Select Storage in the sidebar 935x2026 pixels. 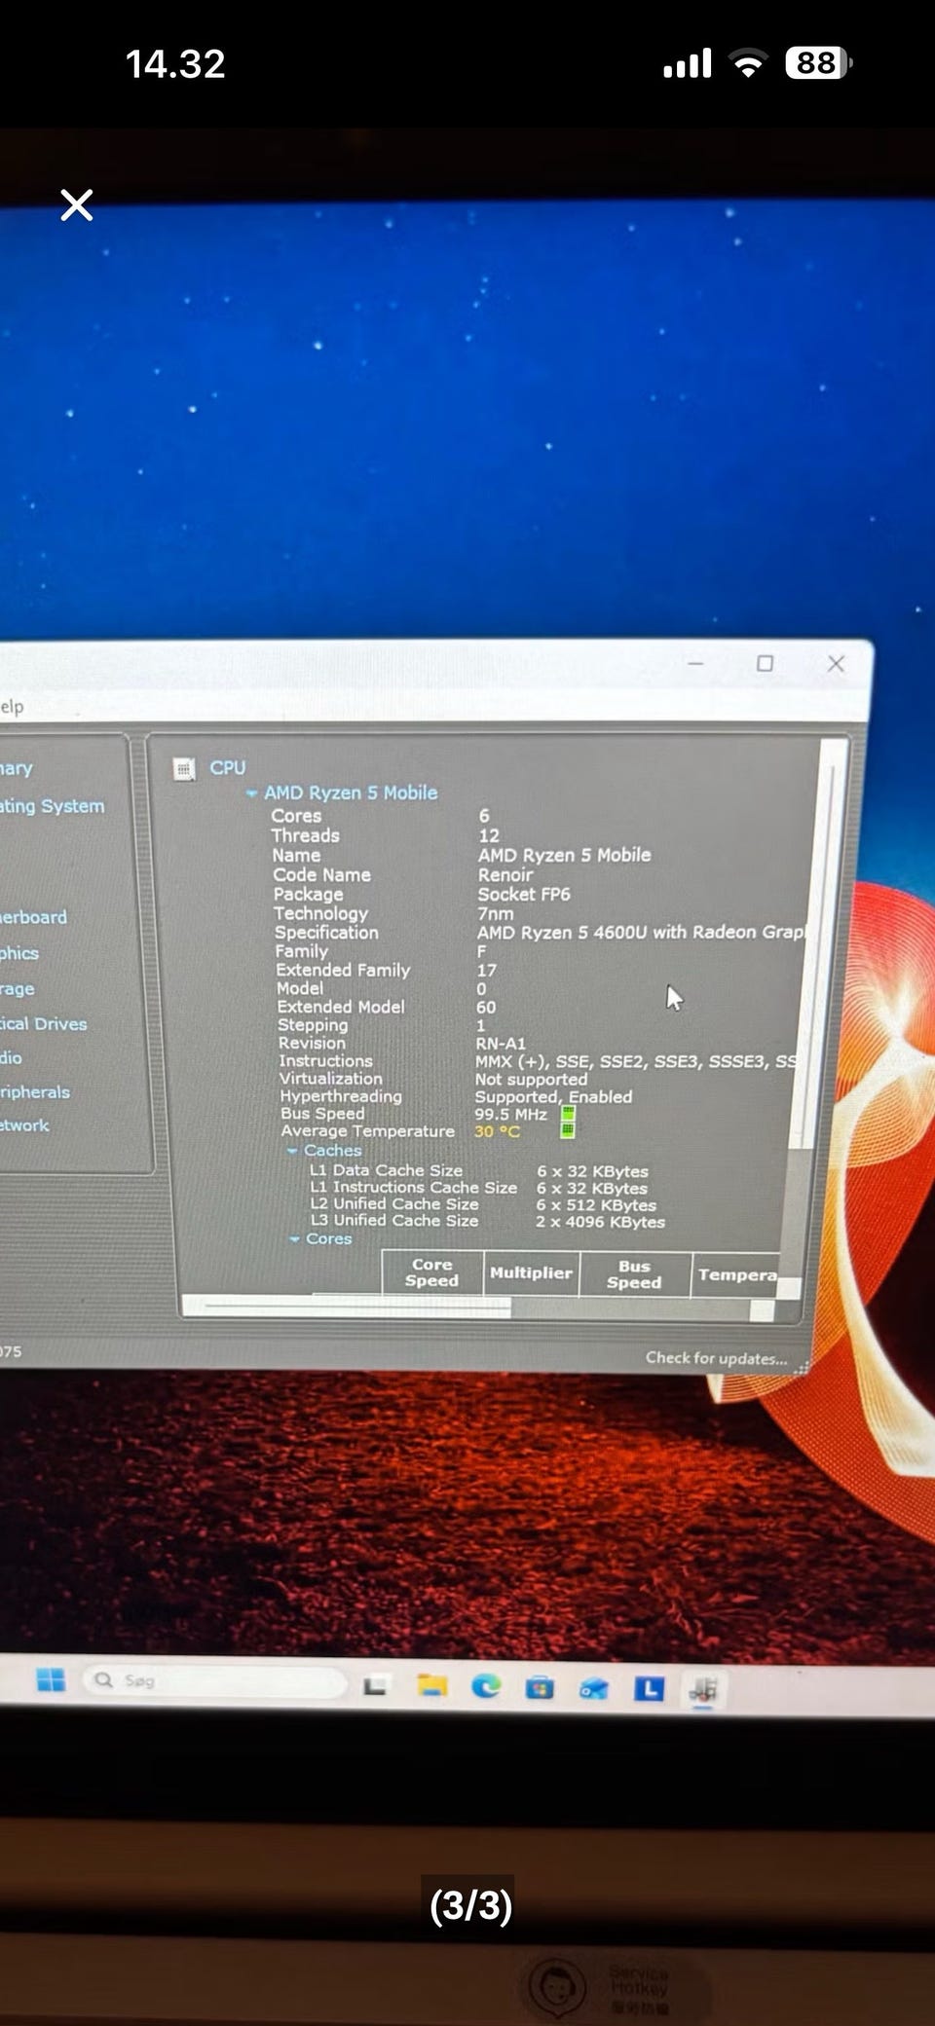(x=18, y=988)
